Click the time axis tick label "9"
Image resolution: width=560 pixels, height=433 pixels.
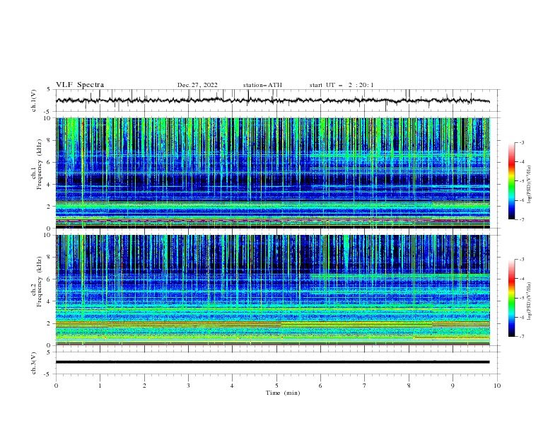453,386
